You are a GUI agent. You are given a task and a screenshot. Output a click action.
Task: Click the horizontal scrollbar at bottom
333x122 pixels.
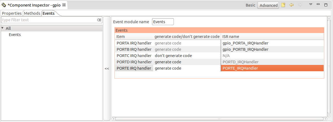click(219, 119)
